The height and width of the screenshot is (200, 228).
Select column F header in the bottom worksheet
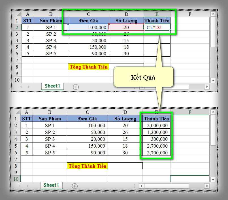coord(190,112)
